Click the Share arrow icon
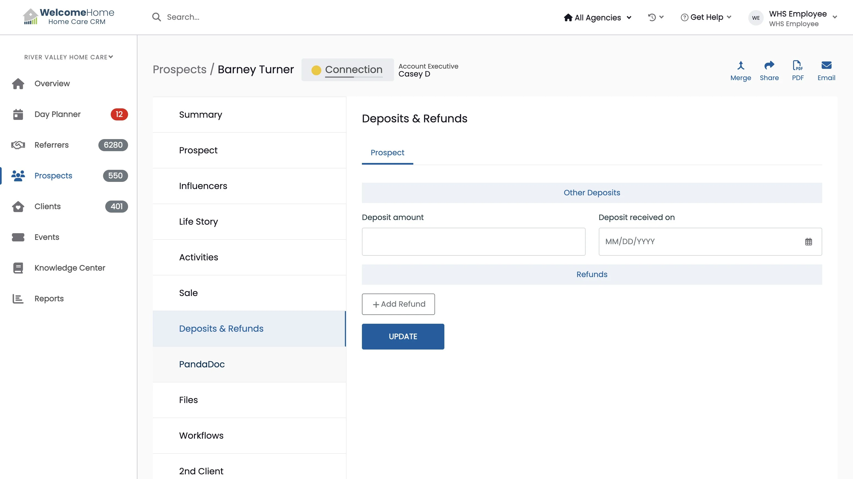Image resolution: width=853 pixels, height=479 pixels. (x=769, y=66)
